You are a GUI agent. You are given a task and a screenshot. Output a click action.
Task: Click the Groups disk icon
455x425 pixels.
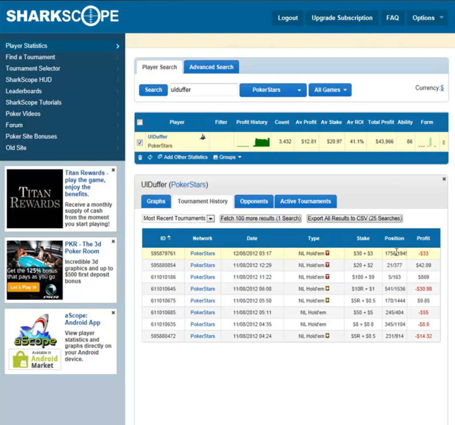[216, 157]
